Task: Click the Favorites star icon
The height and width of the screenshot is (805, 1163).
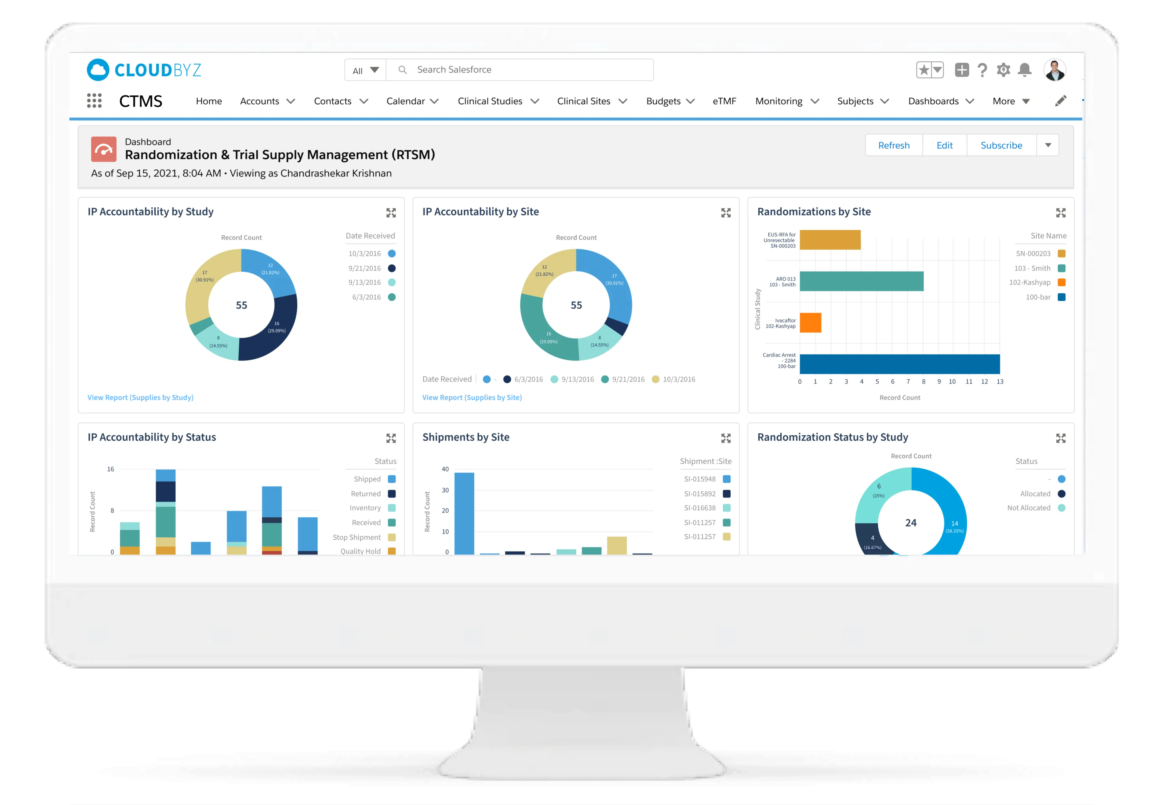Action: [923, 70]
